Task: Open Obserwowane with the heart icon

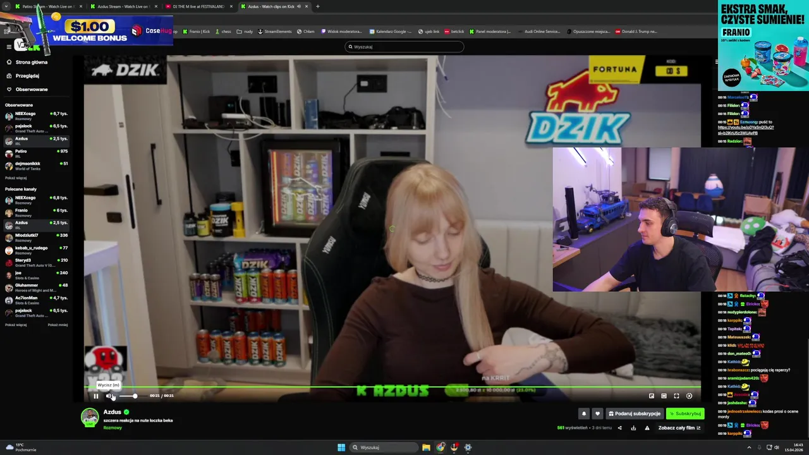Action: pyautogui.click(x=32, y=89)
